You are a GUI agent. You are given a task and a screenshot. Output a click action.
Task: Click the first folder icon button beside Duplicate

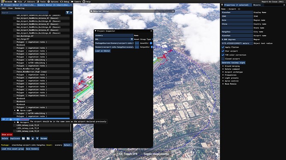24,139
